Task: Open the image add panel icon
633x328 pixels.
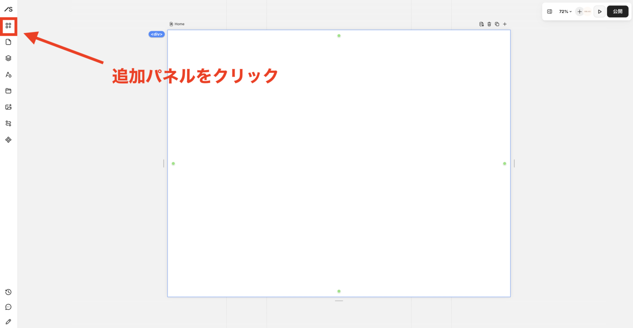Action: [8, 107]
